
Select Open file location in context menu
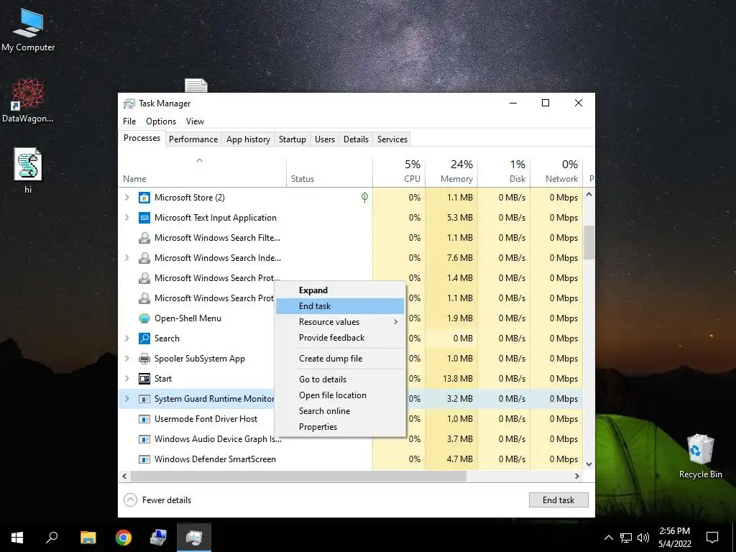(x=340, y=395)
